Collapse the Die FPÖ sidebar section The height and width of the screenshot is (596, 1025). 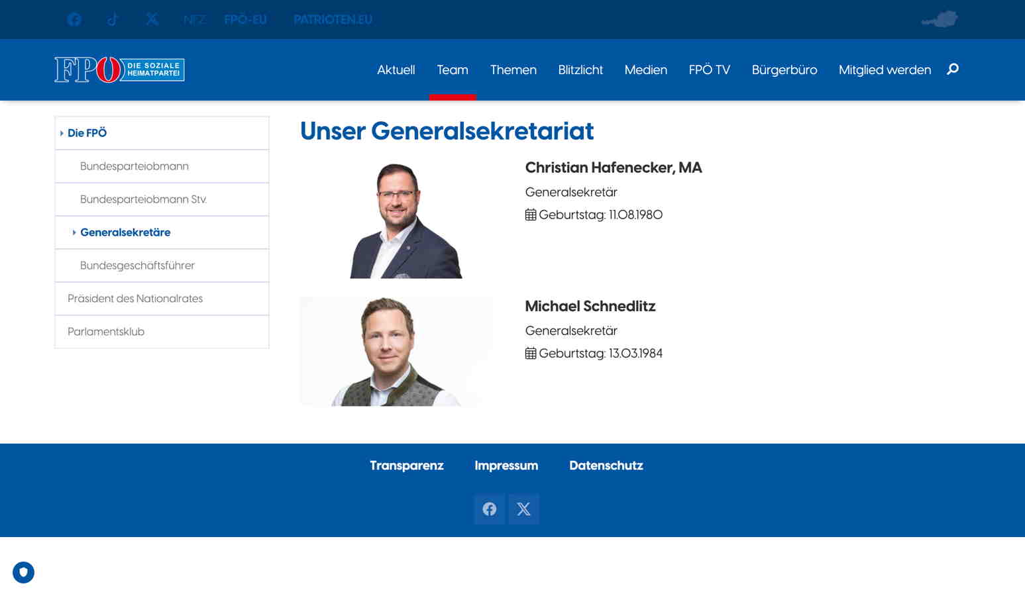(87, 133)
